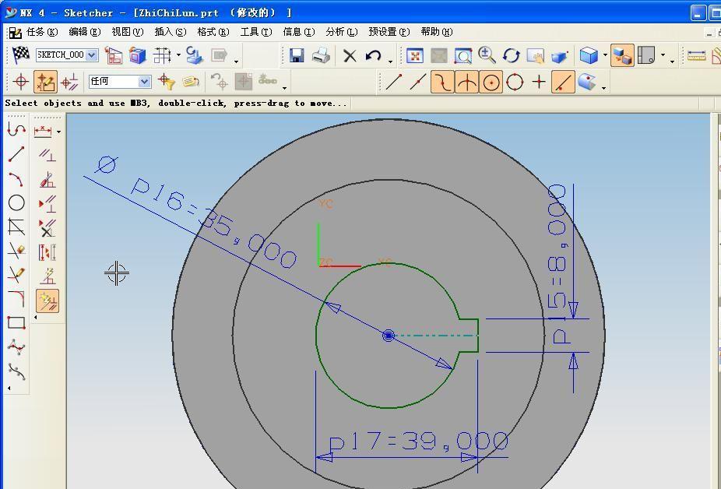Image resolution: width=721 pixels, height=489 pixels.
Task: Click the Print icon
Action: tap(320, 55)
